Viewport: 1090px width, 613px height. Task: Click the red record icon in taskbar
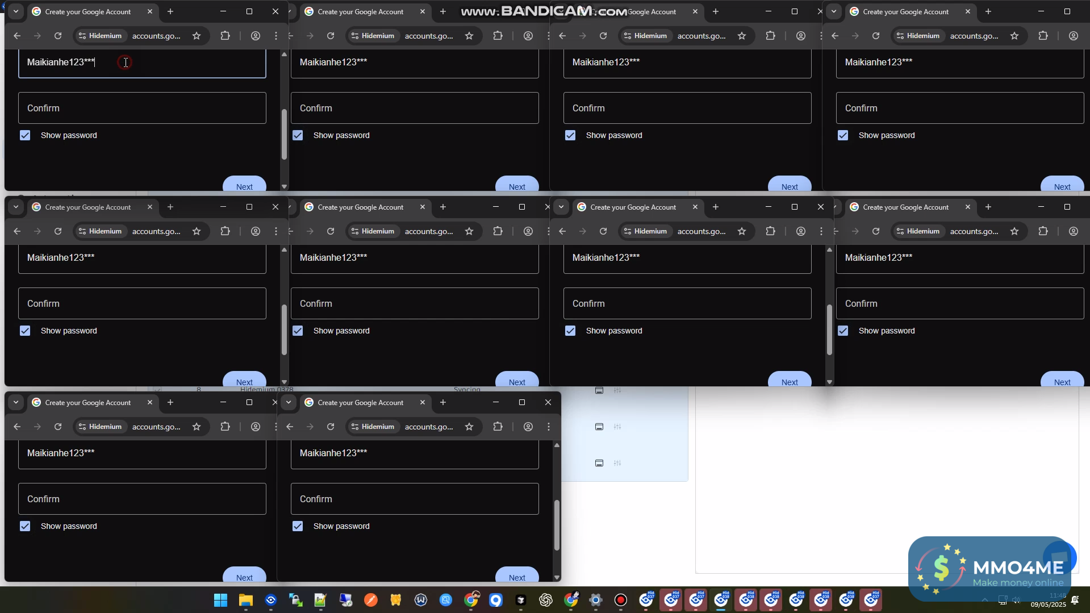click(x=621, y=600)
